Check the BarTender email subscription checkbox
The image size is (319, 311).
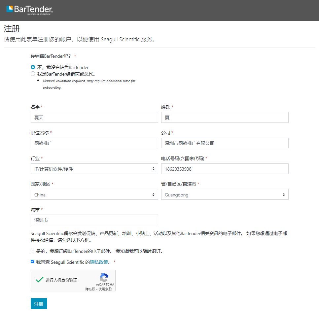32,251
